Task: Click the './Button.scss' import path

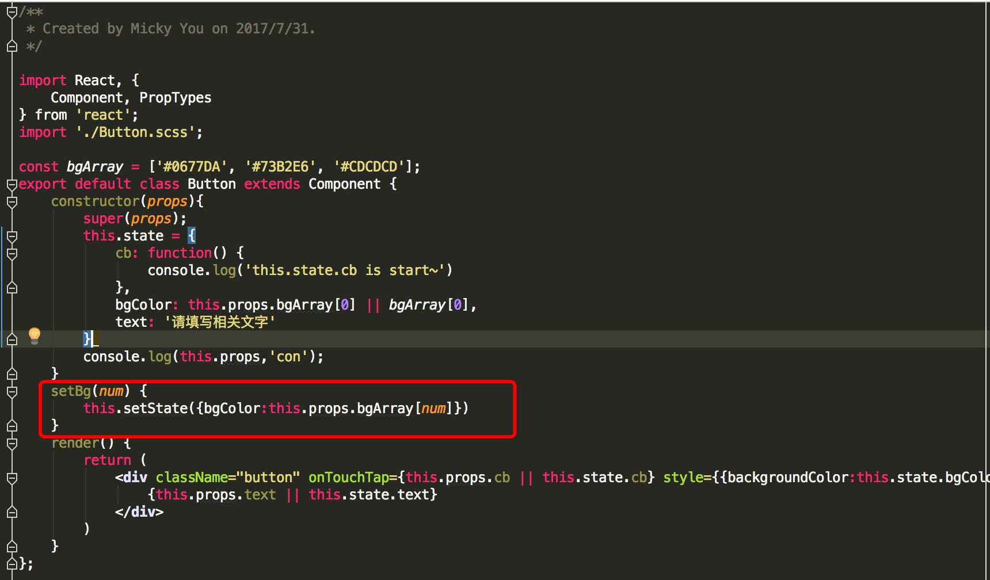Action: pyautogui.click(x=136, y=132)
